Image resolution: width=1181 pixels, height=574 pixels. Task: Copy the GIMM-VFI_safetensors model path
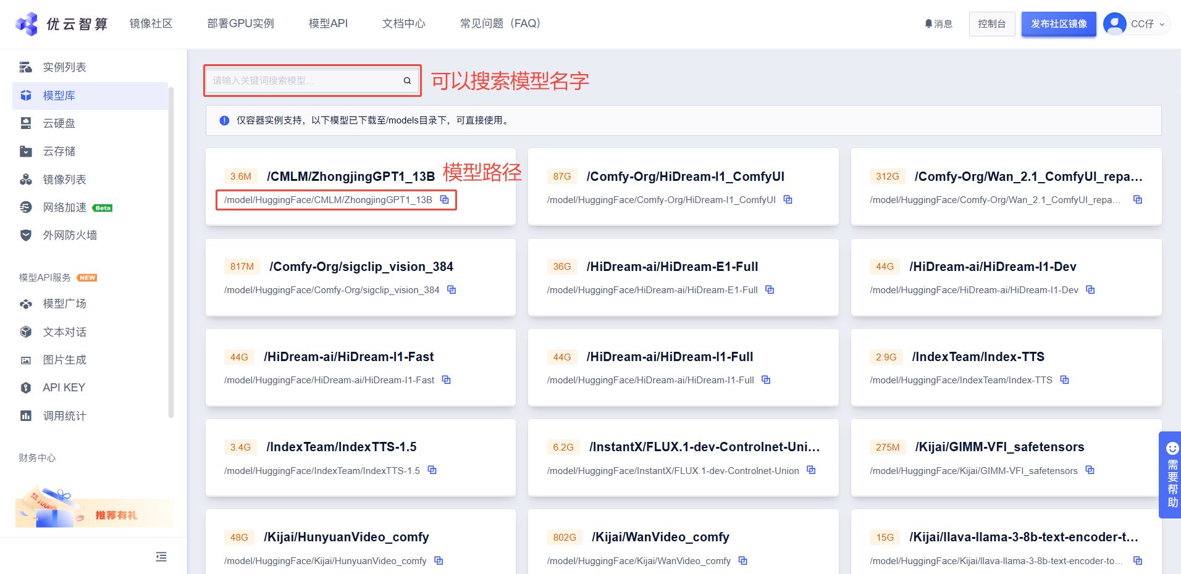1090,470
